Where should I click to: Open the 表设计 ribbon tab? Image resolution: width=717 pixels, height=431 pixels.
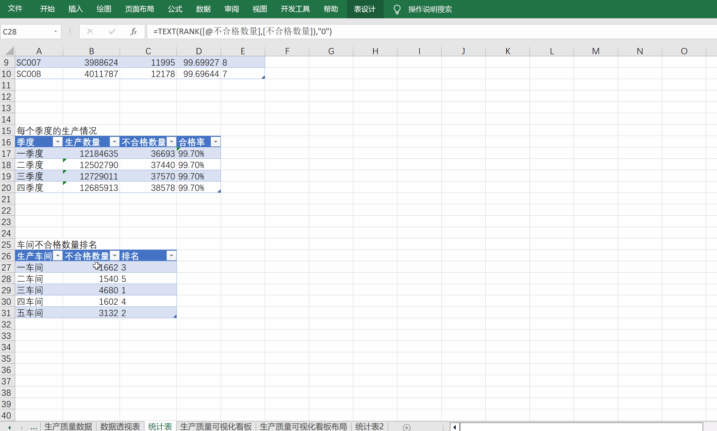pos(364,9)
